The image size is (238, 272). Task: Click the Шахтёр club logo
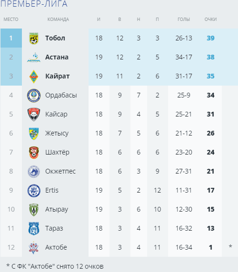click(34, 152)
